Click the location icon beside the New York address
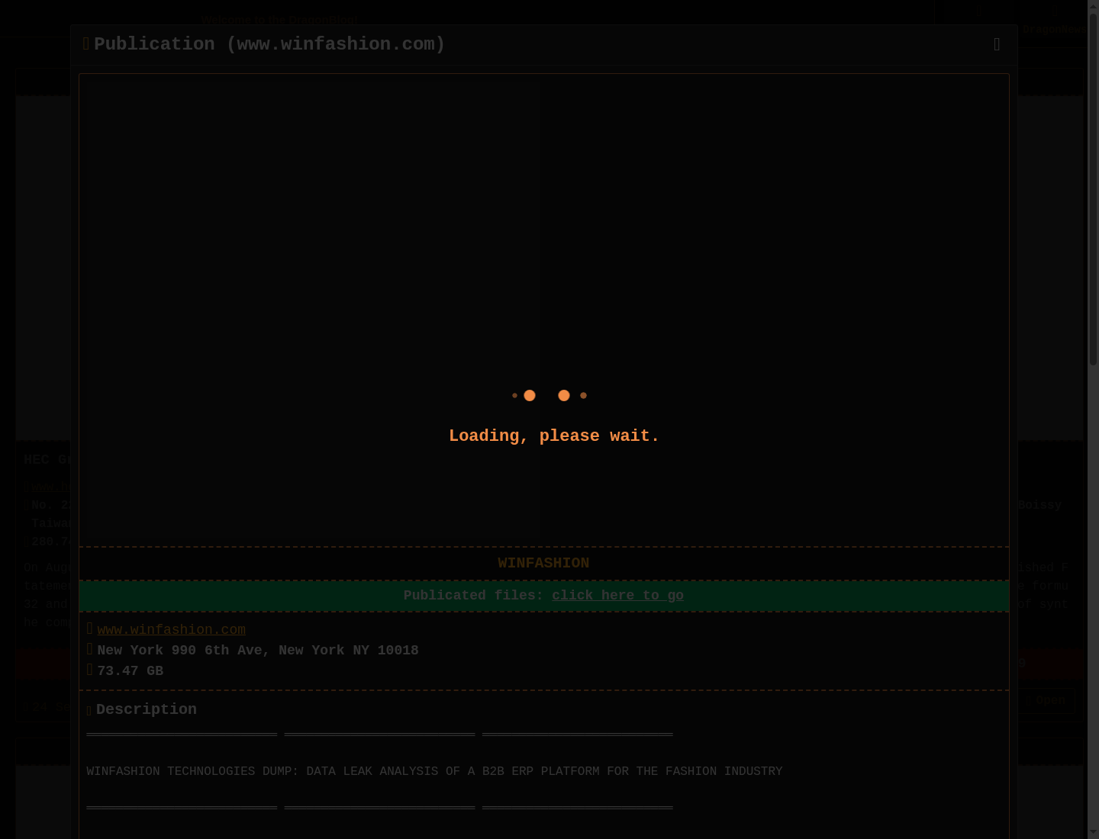 click(x=89, y=649)
